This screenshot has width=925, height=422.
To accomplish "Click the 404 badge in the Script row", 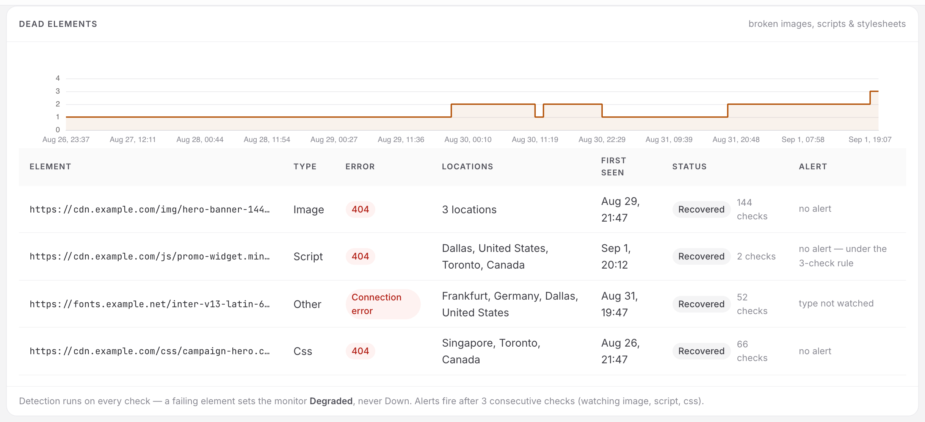I will coord(360,256).
